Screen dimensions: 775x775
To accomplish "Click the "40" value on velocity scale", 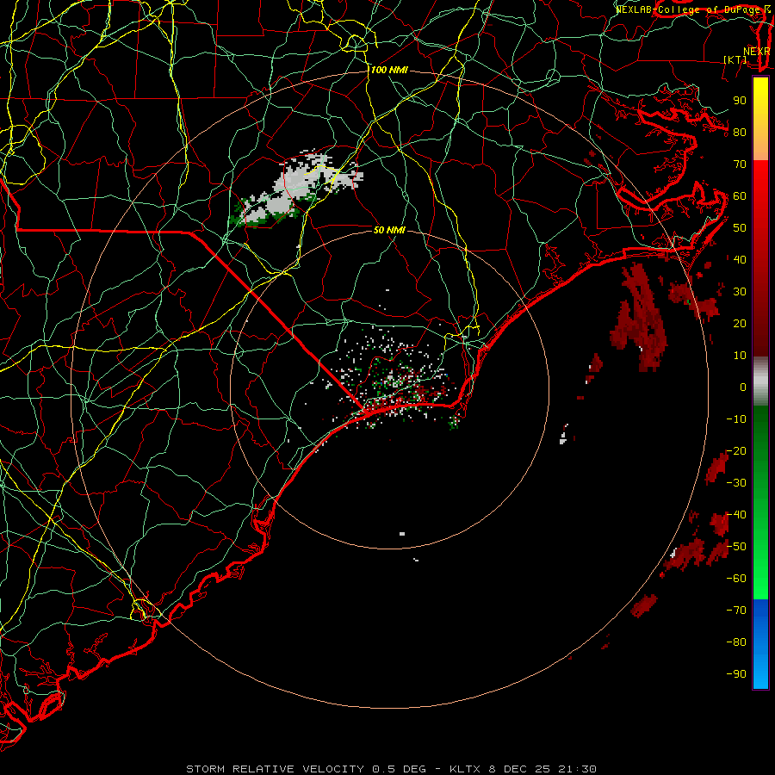I will (x=740, y=260).
